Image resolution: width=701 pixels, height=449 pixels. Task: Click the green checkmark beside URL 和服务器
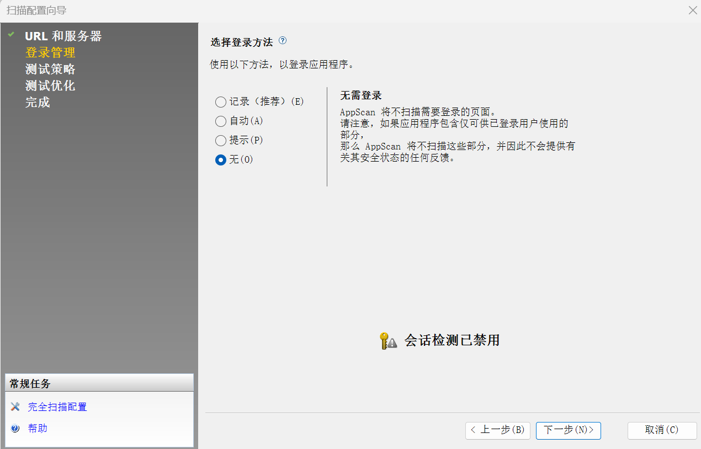[x=10, y=34]
